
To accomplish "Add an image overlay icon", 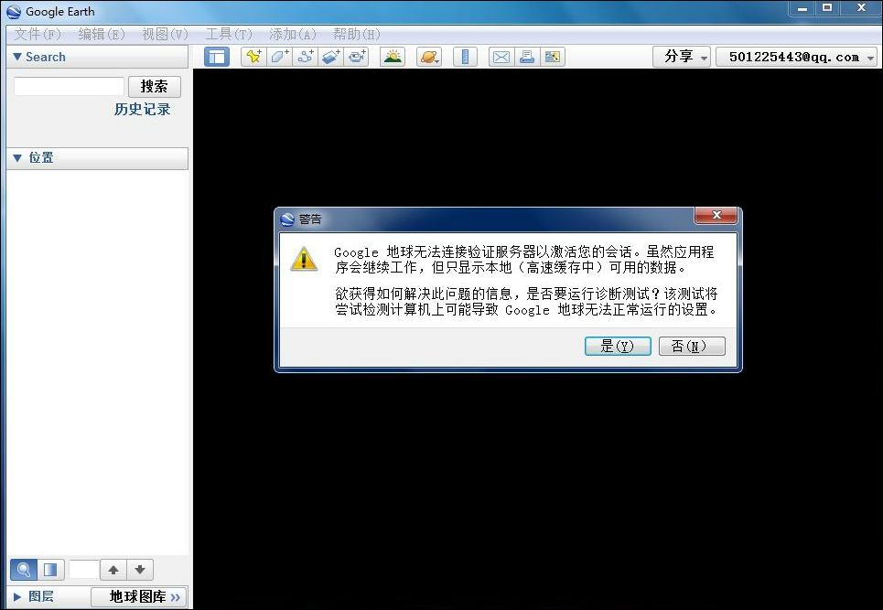I will (x=331, y=57).
